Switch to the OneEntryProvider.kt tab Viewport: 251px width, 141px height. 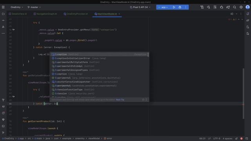pyautogui.click(x=76, y=14)
